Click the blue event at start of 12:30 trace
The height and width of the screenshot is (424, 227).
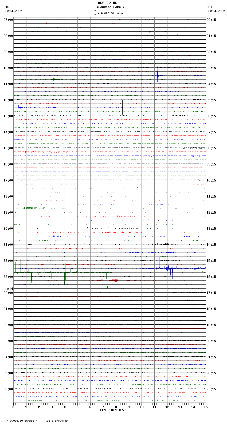(x=20, y=107)
